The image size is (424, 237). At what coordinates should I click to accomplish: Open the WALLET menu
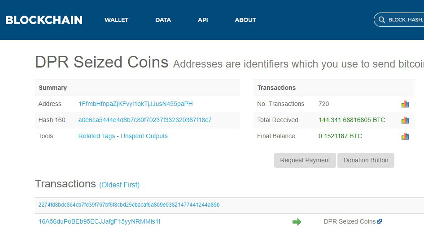coord(116,20)
